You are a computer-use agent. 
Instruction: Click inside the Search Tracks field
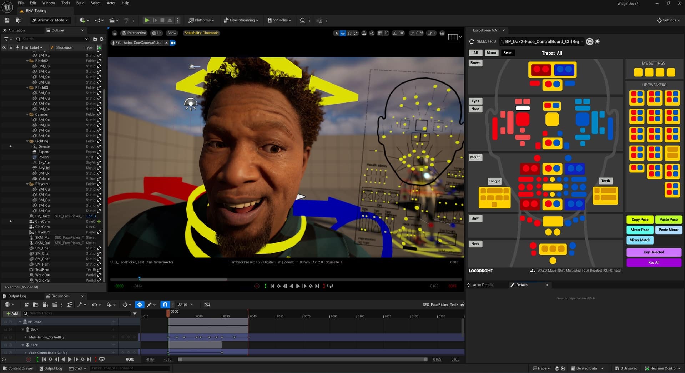click(71, 313)
